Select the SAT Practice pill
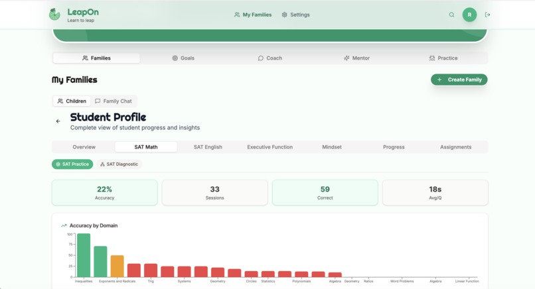Screen dimensions: 535x289 click(72, 164)
